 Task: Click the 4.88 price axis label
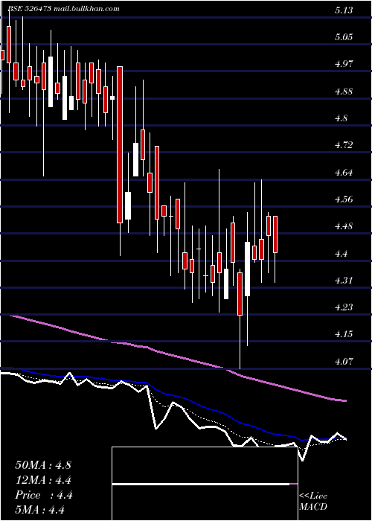tap(344, 91)
